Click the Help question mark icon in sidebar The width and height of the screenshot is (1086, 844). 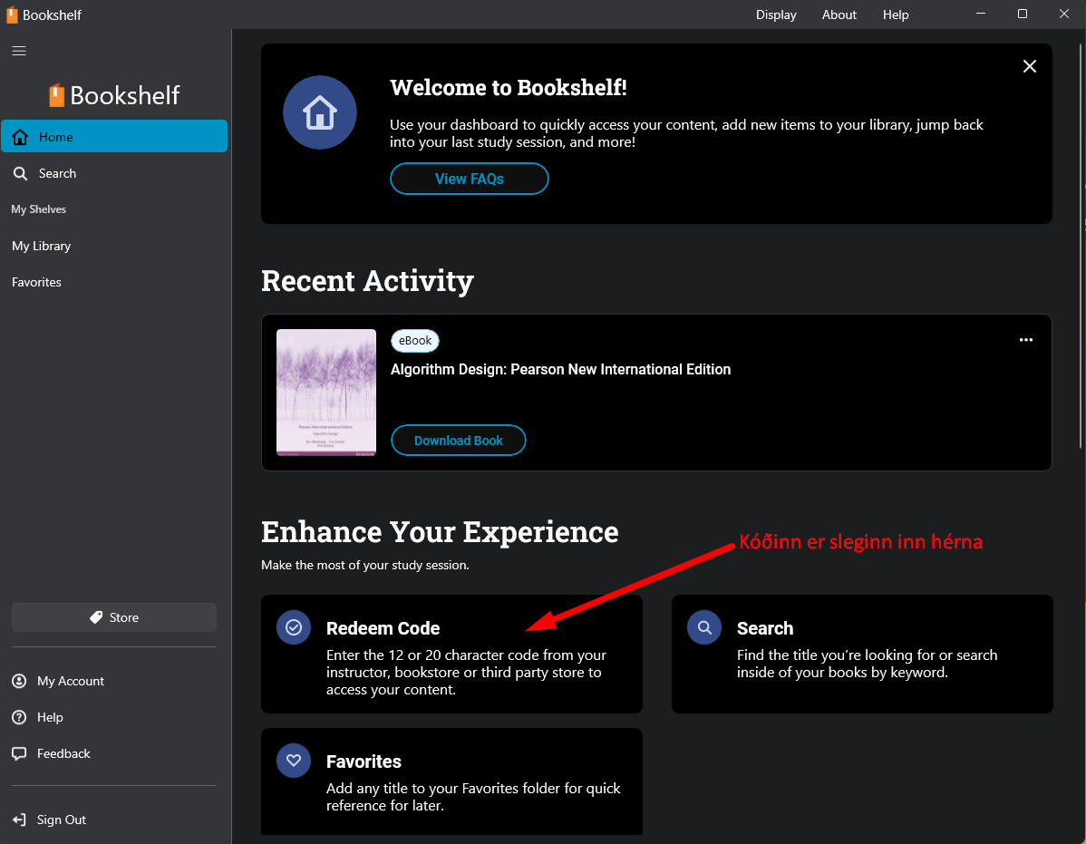click(19, 717)
